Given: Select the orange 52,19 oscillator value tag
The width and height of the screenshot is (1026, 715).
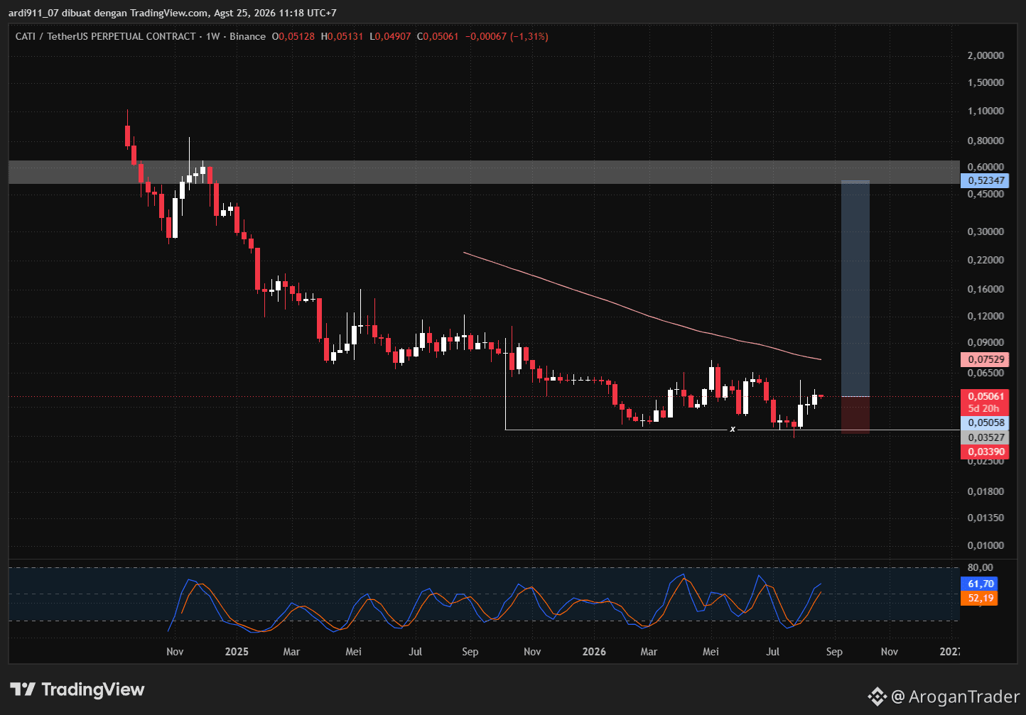Looking at the screenshot, I should coord(979,598).
